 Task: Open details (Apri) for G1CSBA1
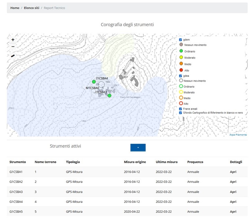233,172
